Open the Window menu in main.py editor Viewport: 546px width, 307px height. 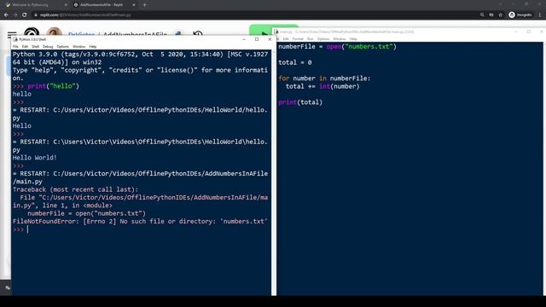tap(340, 39)
